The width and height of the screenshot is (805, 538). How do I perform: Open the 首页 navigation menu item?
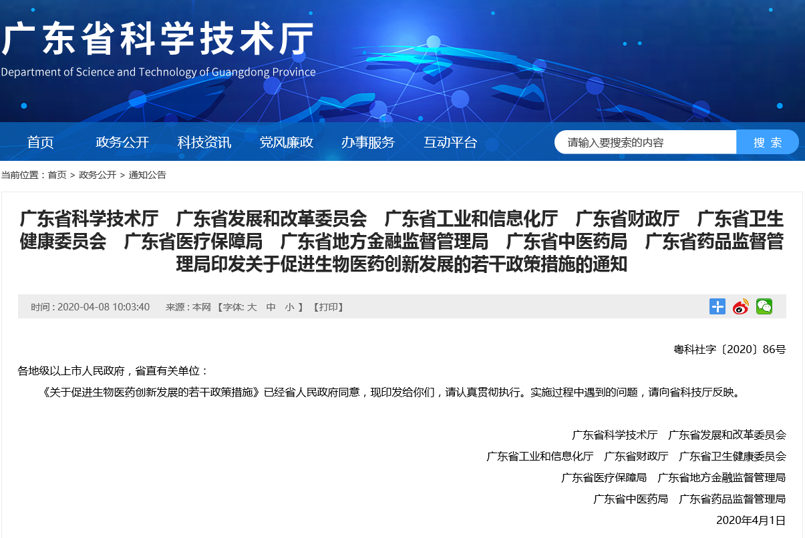pos(40,142)
